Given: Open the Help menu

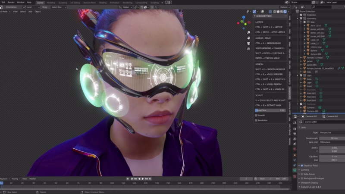Looking at the screenshot, I should [x=29, y=2].
